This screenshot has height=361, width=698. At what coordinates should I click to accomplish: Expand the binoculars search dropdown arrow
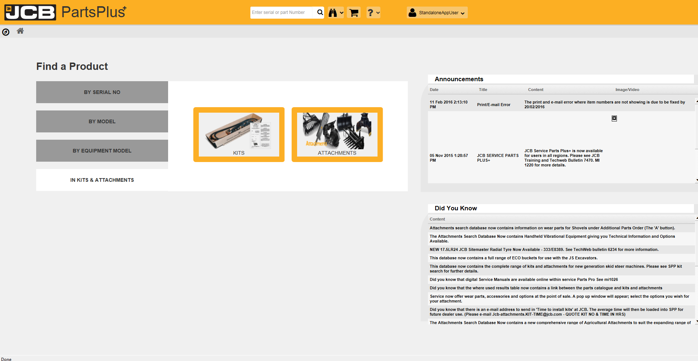[x=342, y=13]
